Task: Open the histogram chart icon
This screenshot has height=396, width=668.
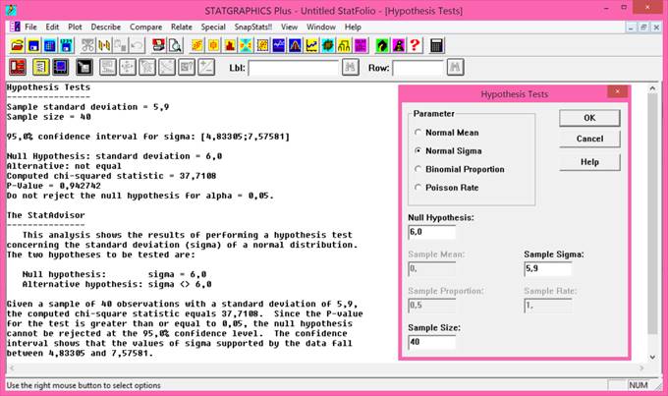Action: coord(230,45)
